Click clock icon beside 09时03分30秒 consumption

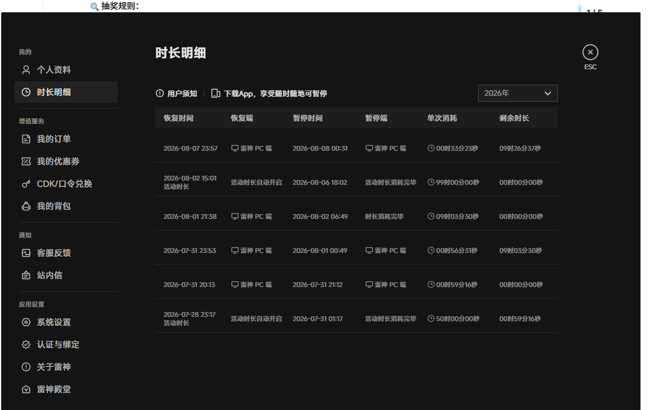(431, 216)
